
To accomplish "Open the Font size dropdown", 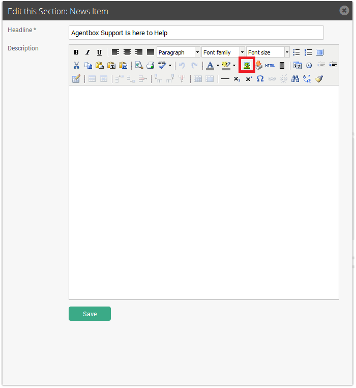I will point(268,52).
